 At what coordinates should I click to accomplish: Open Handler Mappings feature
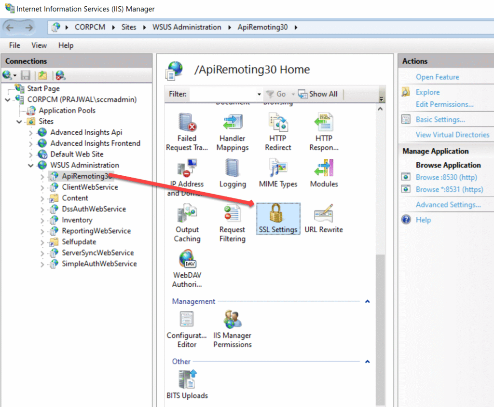click(233, 132)
